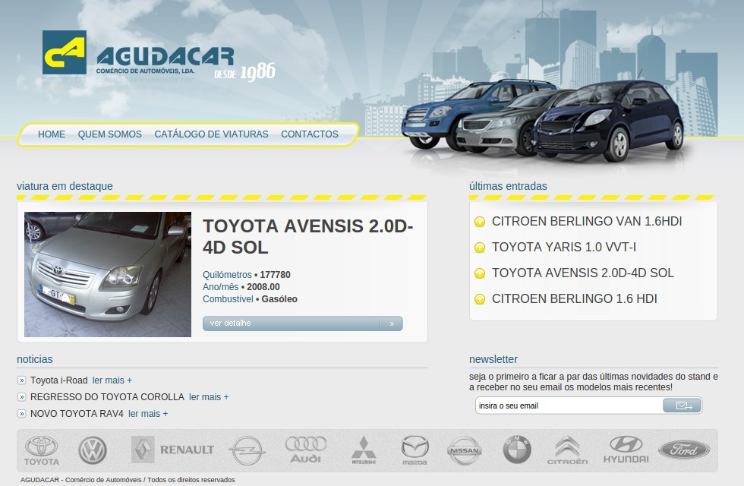Viewport: 744px width, 486px height.
Task: Click the Audi brand logo
Action: pyautogui.click(x=305, y=450)
